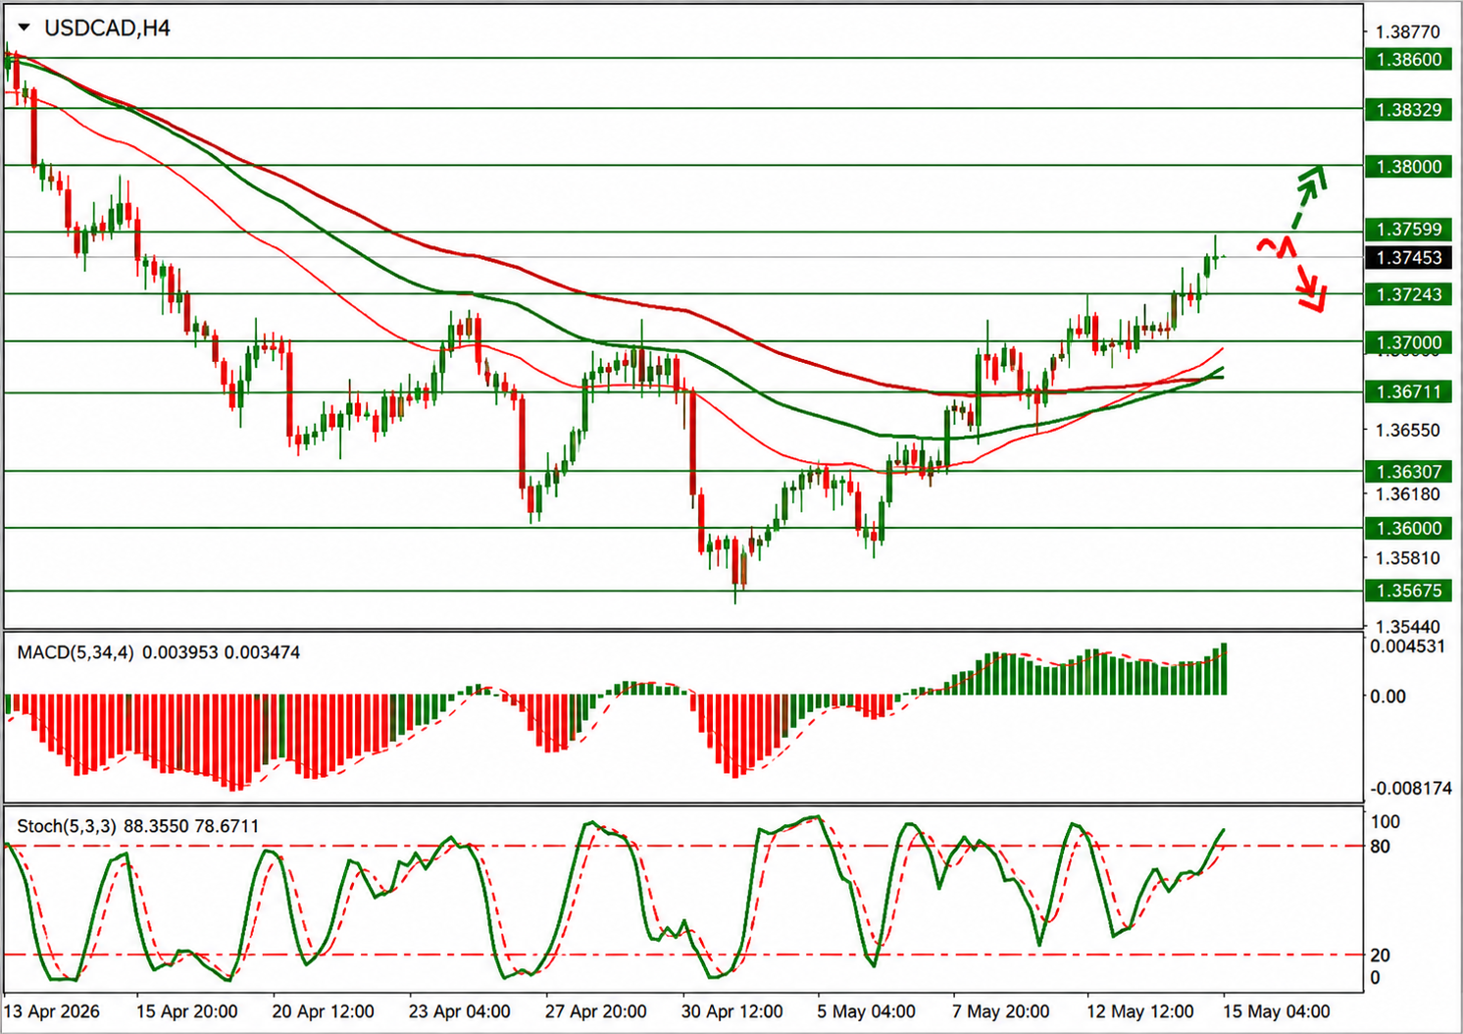Select the 1.36000 price level label

[1408, 529]
